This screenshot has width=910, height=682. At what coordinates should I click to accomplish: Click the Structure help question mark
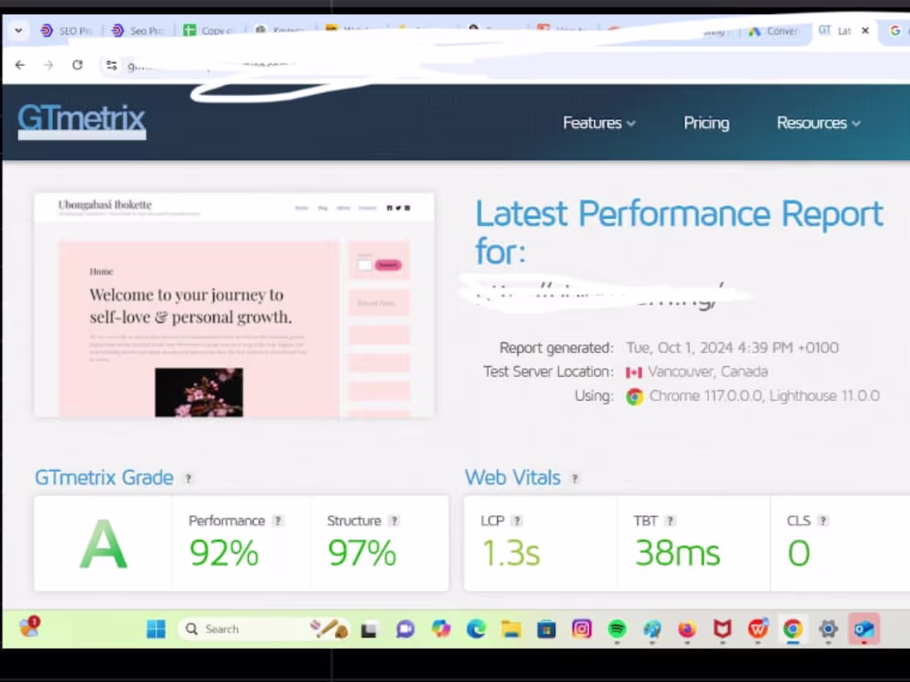(394, 521)
